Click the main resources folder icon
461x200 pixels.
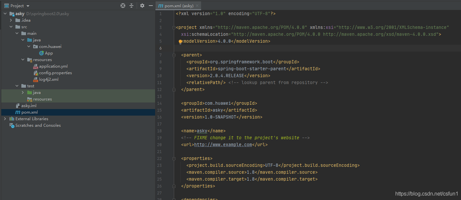pyautogui.click(x=30, y=60)
